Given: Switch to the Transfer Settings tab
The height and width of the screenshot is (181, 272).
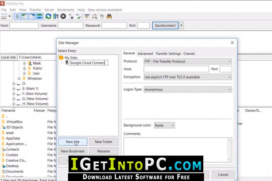Looking at the screenshot, I should pos(168,54).
